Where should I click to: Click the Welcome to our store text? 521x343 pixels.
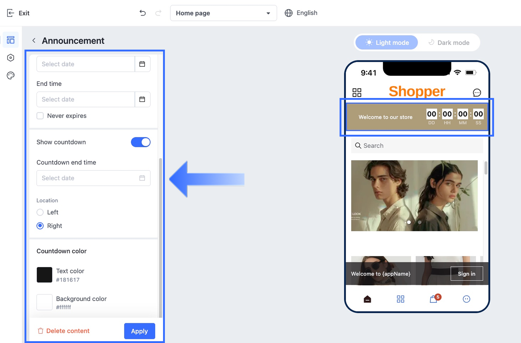coord(386,117)
